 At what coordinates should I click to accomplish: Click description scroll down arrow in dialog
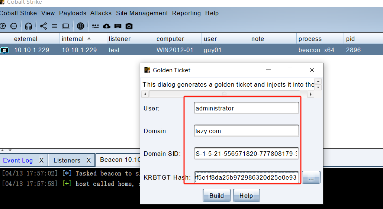[318, 87]
